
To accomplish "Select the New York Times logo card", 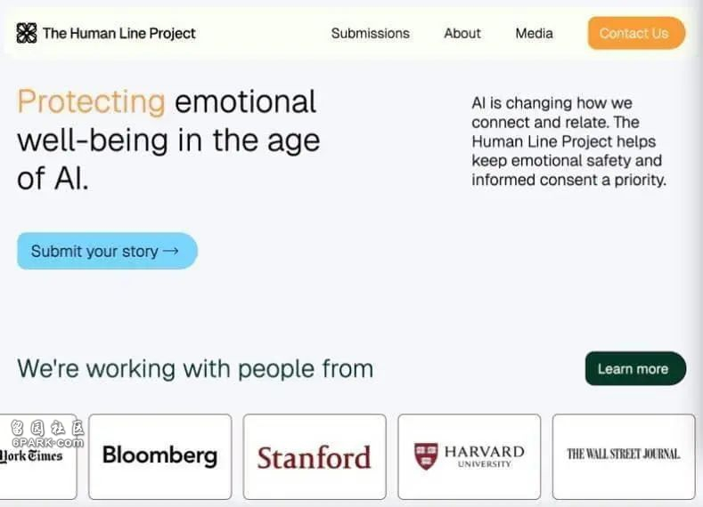I will (38, 456).
